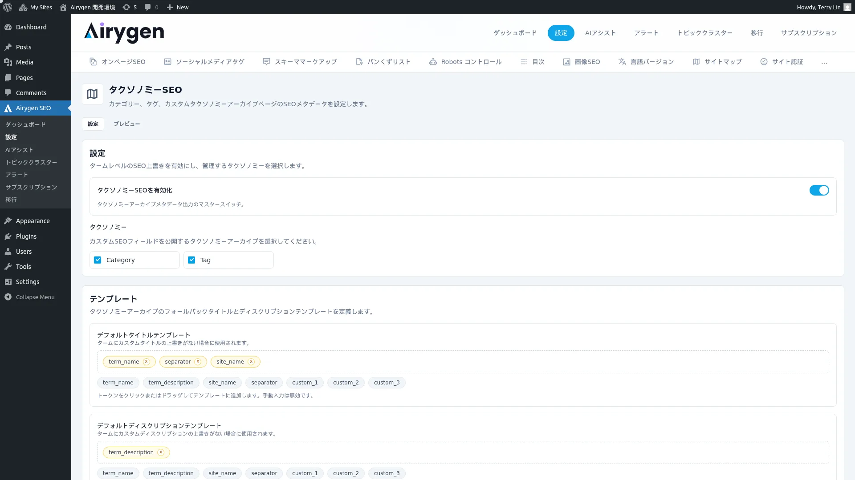Open the New content menu
The height and width of the screenshot is (480, 855).
(x=178, y=7)
